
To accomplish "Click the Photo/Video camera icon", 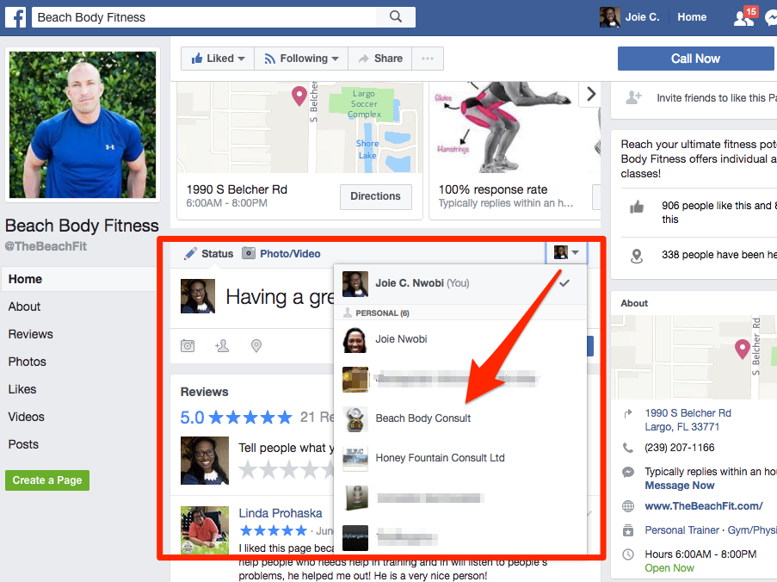I will pyautogui.click(x=249, y=253).
